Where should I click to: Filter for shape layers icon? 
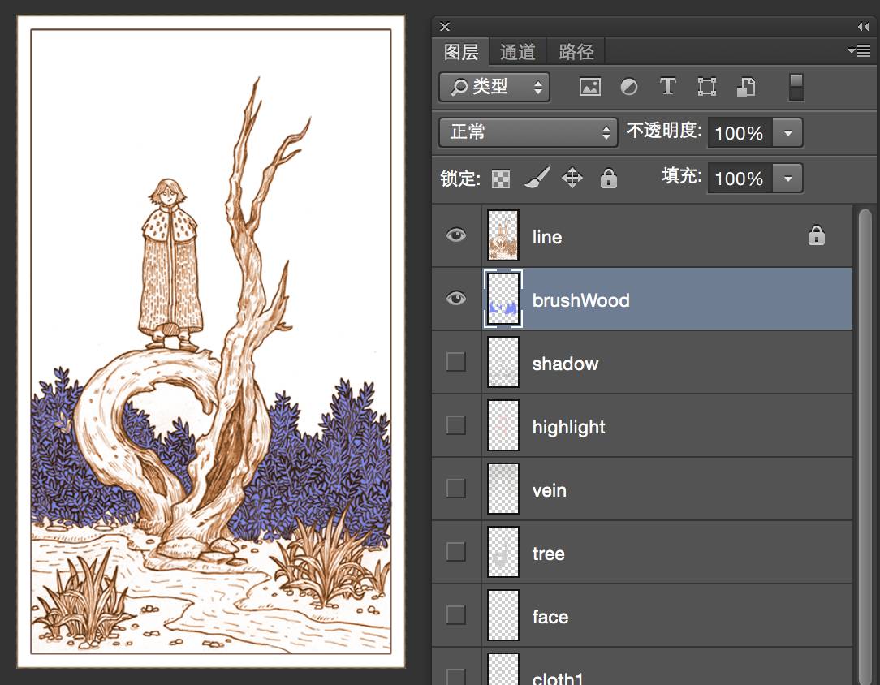706,87
